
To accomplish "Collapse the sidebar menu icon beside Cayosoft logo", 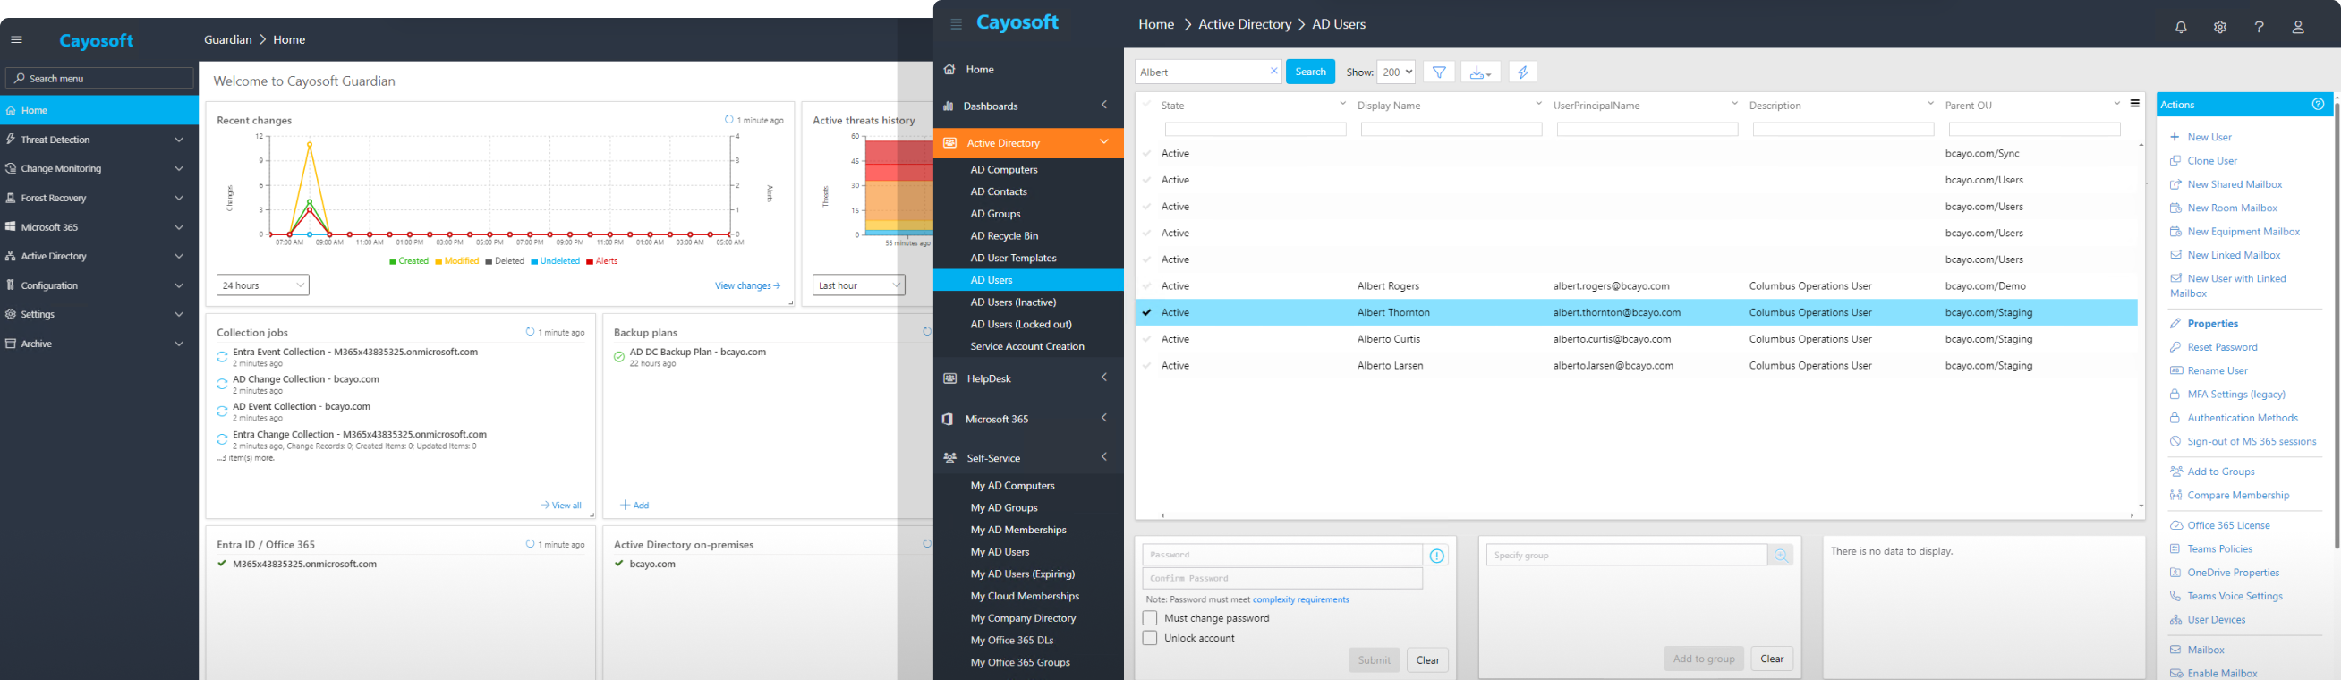I will coord(955,24).
